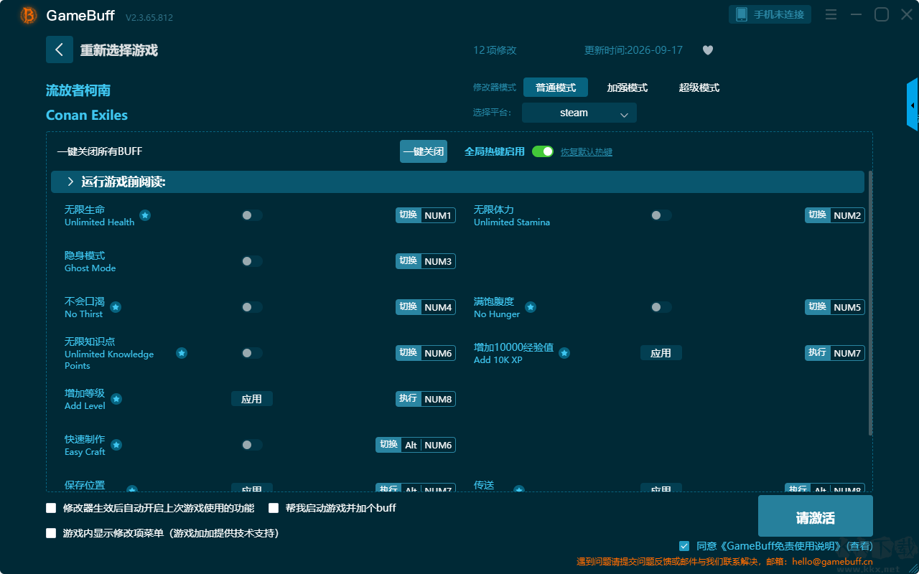
Task: Apply the Add 10K XP cheat
Action: pyautogui.click(x=661, y=353)
